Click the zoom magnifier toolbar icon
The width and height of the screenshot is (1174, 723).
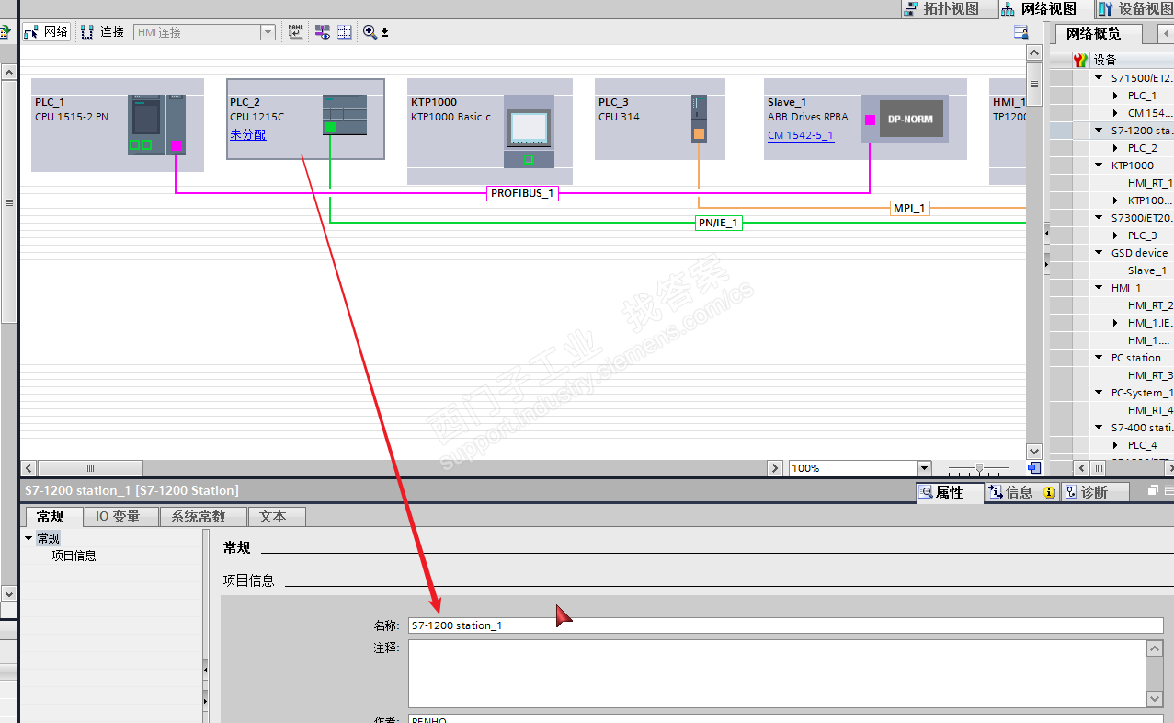370,31
